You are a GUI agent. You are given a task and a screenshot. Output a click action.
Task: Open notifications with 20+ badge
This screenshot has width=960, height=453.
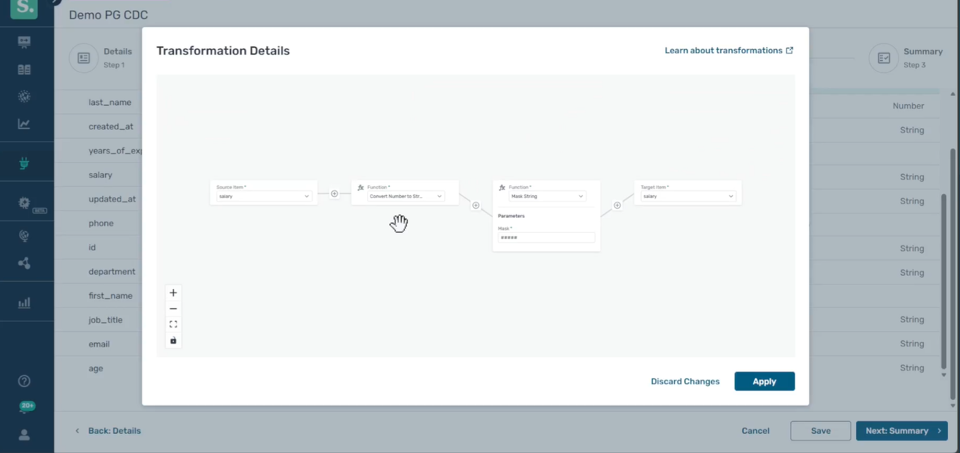25,408
